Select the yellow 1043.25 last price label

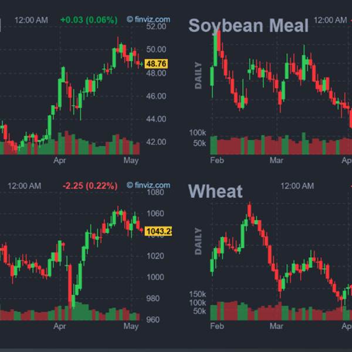click(158, 231)
